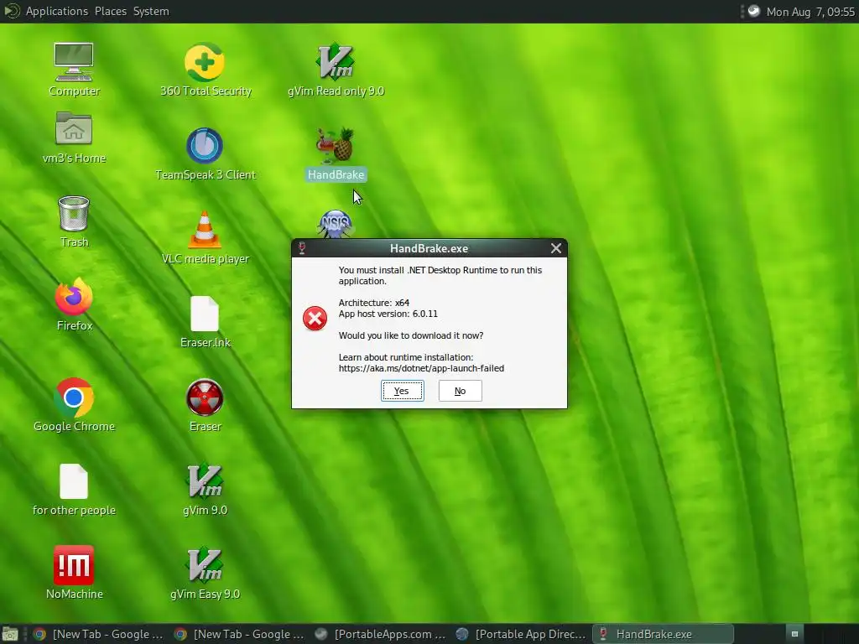Image resolution: width=859 pixels, height=644 pixels.
Task: Switch to PortableApps.com taskbar window
Action: 380,634
